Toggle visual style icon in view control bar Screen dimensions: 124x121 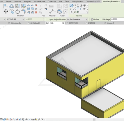click(x=4, y=119)
